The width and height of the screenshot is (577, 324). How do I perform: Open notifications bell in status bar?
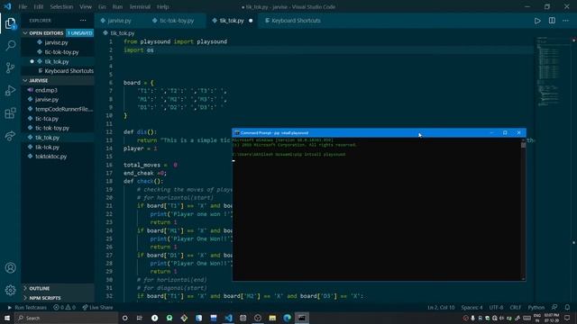[567, 308]
